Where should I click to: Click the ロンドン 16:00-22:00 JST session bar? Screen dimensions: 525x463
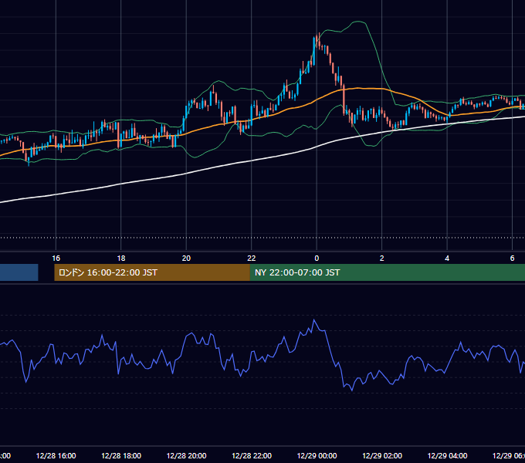[x=152, y=272]
